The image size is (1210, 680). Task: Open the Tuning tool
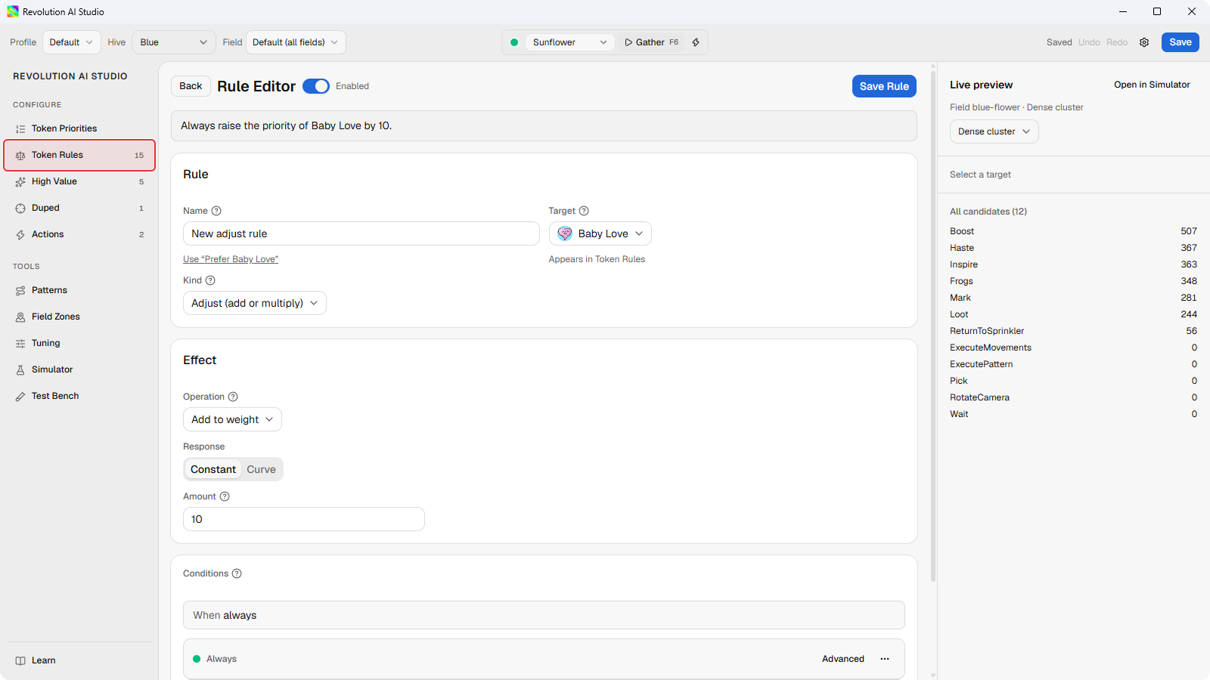(79, 343)
